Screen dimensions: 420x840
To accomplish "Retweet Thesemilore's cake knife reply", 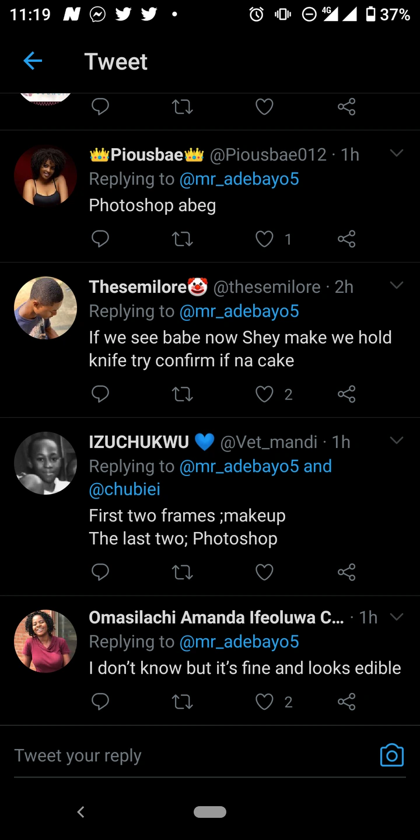I will (183, 394).
